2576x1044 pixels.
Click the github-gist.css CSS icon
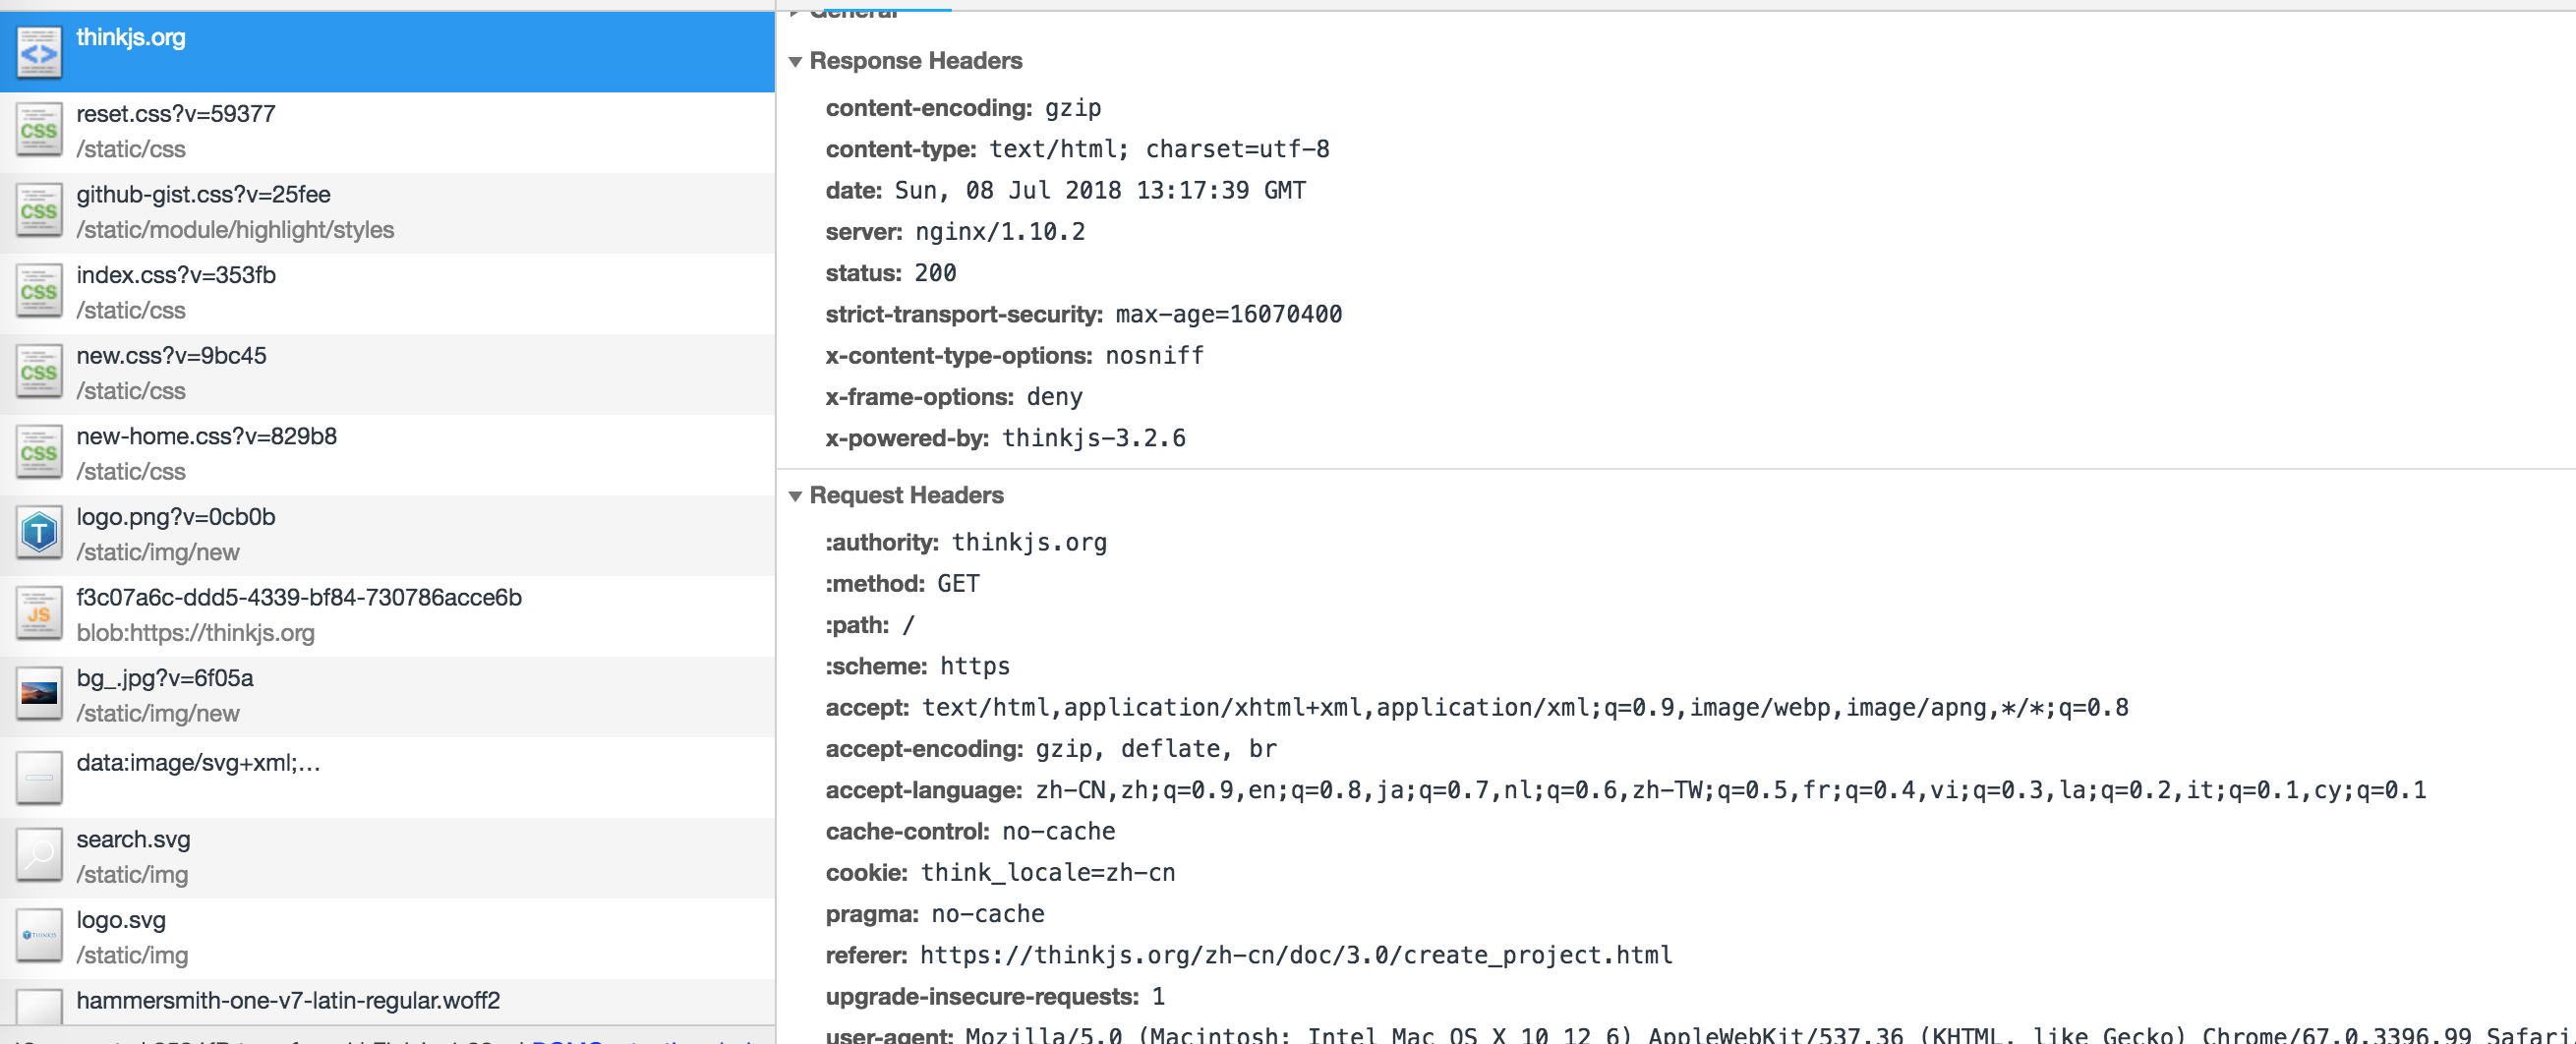[x=39, y=212]
